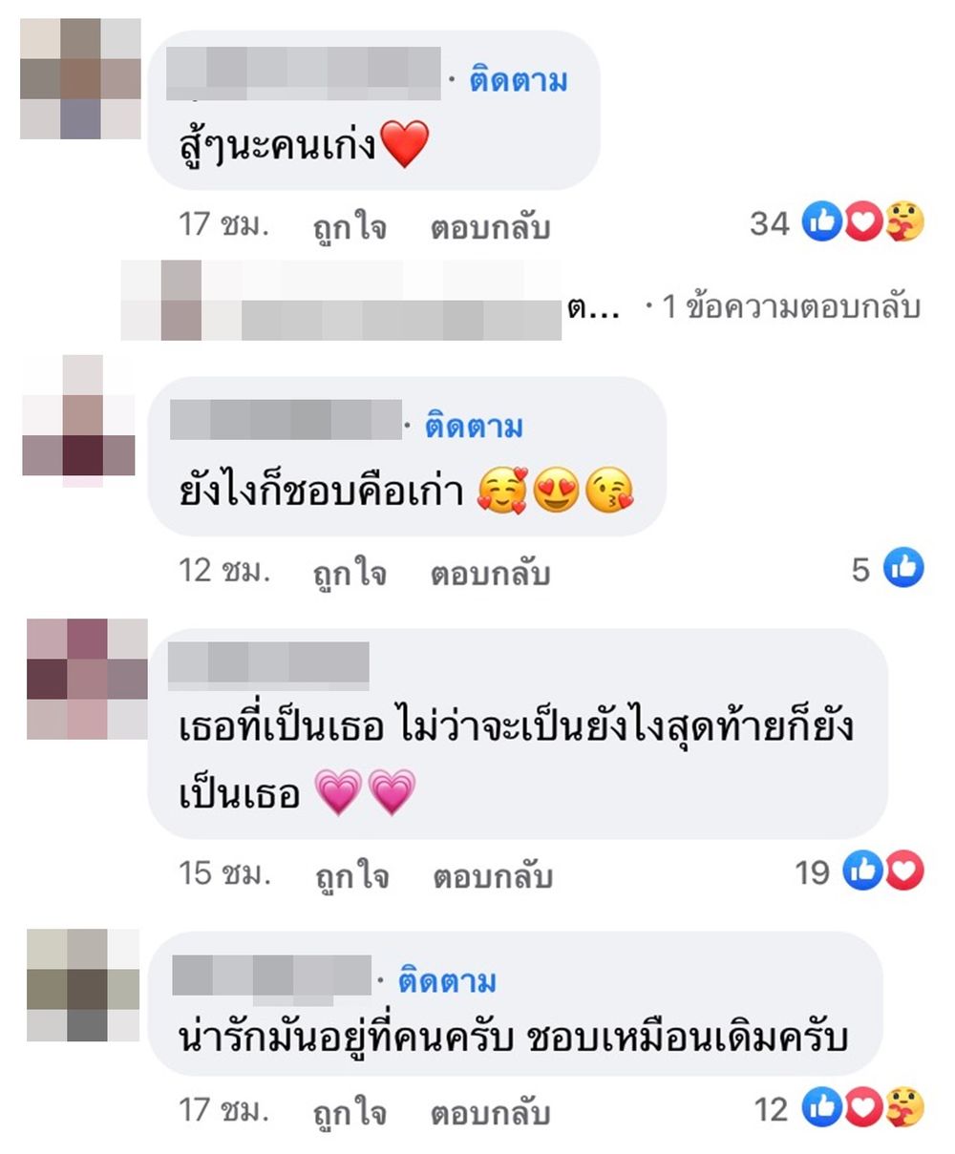
Task: Open the 15 ชม. comment timestamp
Action: coord(223,872)
